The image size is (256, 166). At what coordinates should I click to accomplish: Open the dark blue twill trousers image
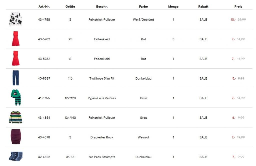coord(15,78)
